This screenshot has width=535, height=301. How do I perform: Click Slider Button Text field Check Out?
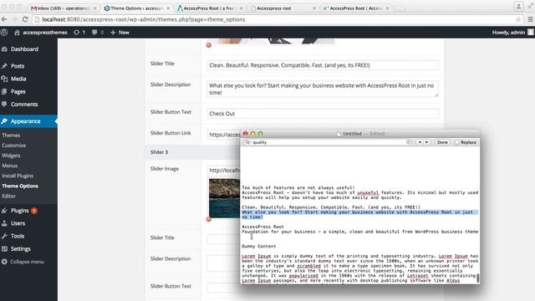pyautogui.click(x=323, y=114)
